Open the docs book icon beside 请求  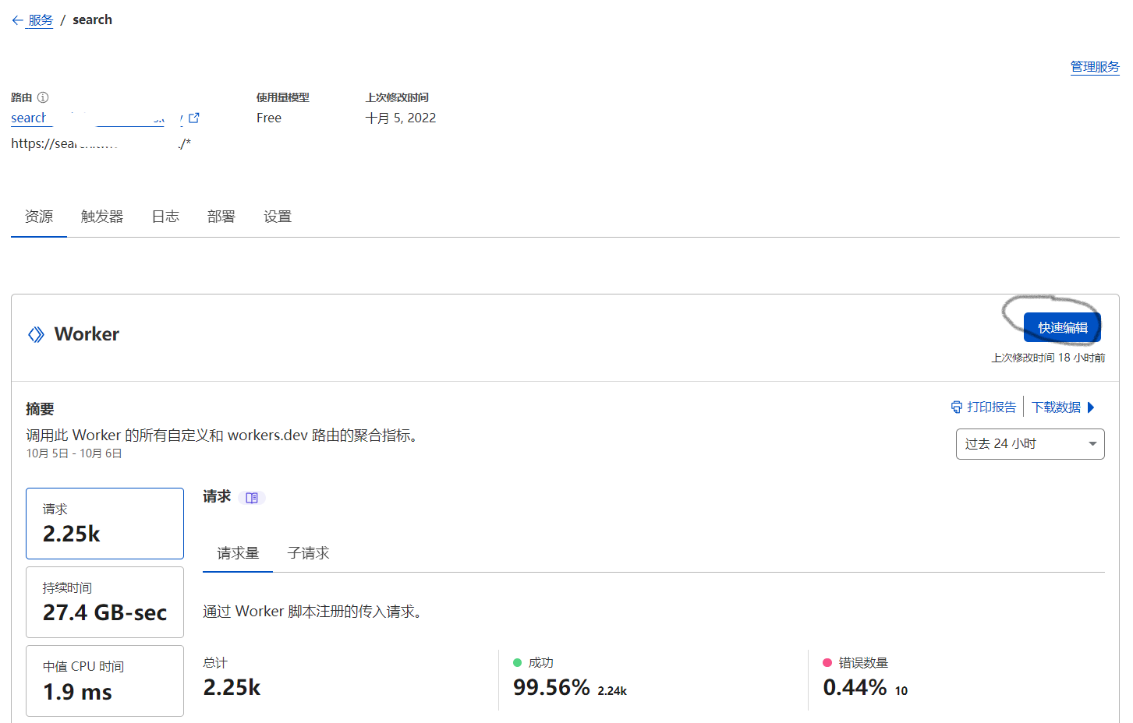(252, 498)
